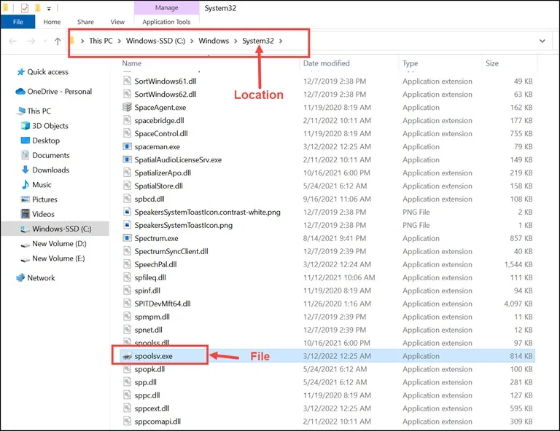Click the spoolsv.exe printer icon
This screenshot has width=560, height=431.
coord(127,356)
